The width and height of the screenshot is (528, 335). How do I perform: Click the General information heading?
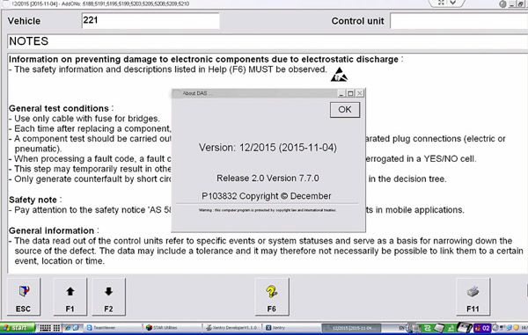pos(52,230)
